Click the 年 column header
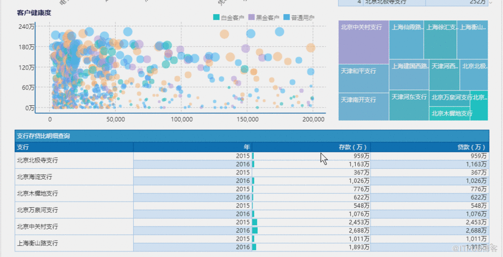503x257 pixels. click(193, 147)
